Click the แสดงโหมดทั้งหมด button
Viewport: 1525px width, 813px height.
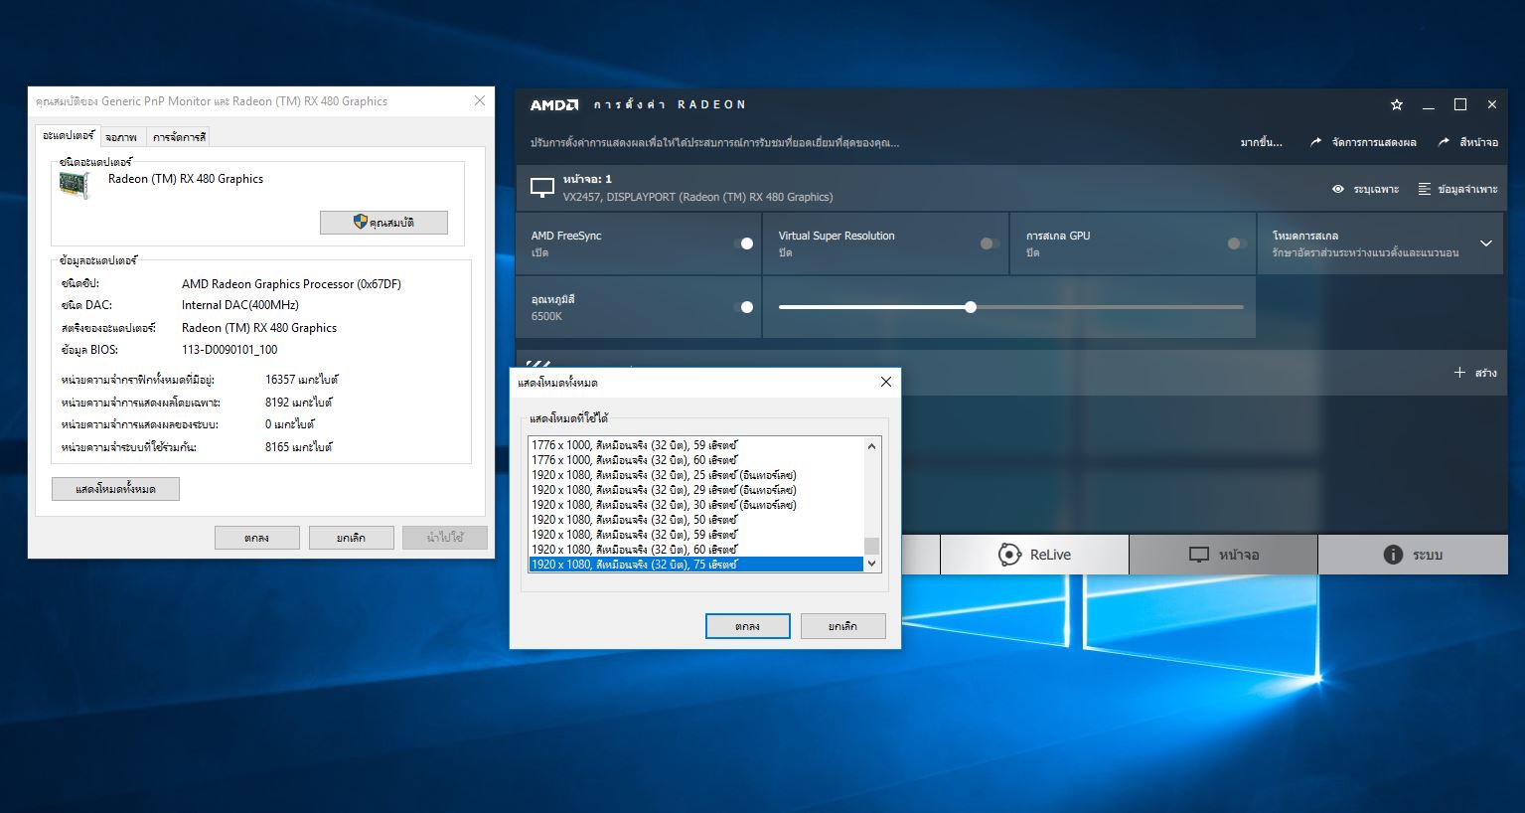(x=115, y=489)
